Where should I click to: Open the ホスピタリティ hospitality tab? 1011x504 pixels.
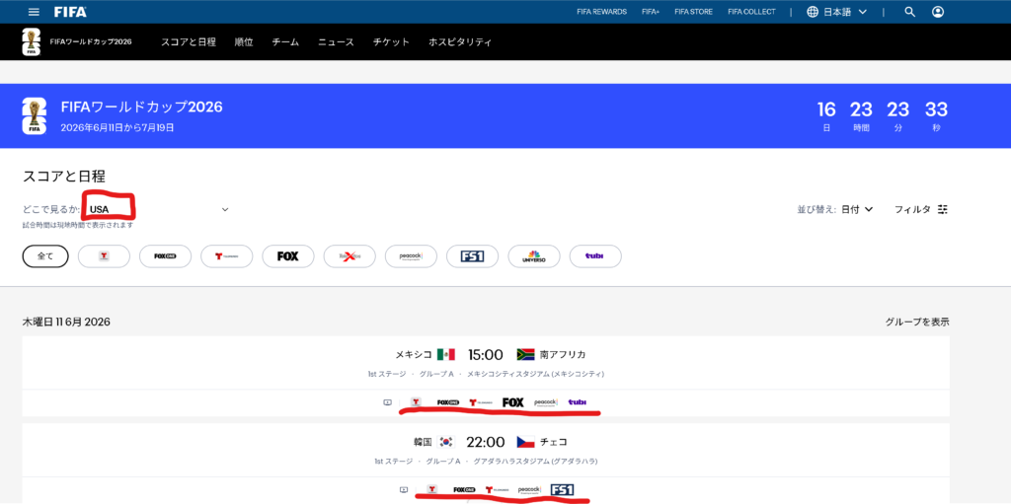(460, 41)
